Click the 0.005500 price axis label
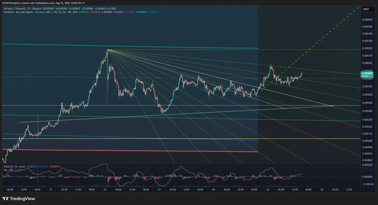This screenshot has height=205, width=378. (367, 103)
